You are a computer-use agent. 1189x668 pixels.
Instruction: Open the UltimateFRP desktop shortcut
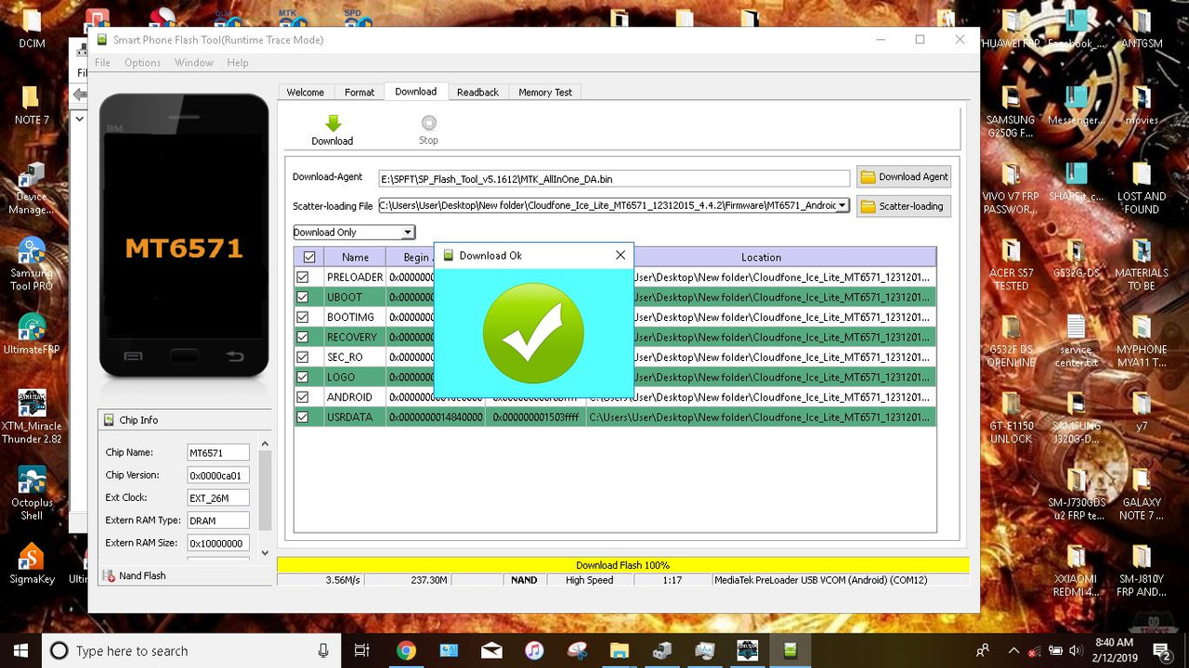coord(33,334)
